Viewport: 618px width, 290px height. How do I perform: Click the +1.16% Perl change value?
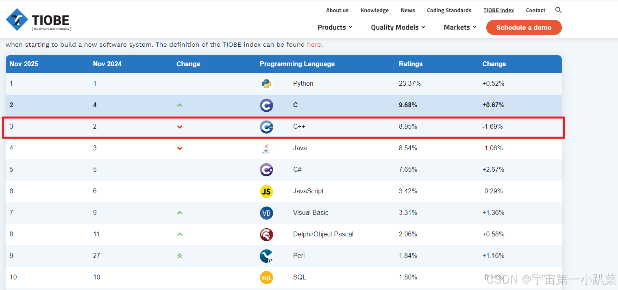pyautogui.click(x=493, y=256)
